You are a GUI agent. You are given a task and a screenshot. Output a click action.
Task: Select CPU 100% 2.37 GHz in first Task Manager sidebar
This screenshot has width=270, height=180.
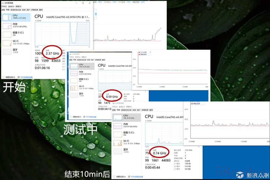pos(16,17)
